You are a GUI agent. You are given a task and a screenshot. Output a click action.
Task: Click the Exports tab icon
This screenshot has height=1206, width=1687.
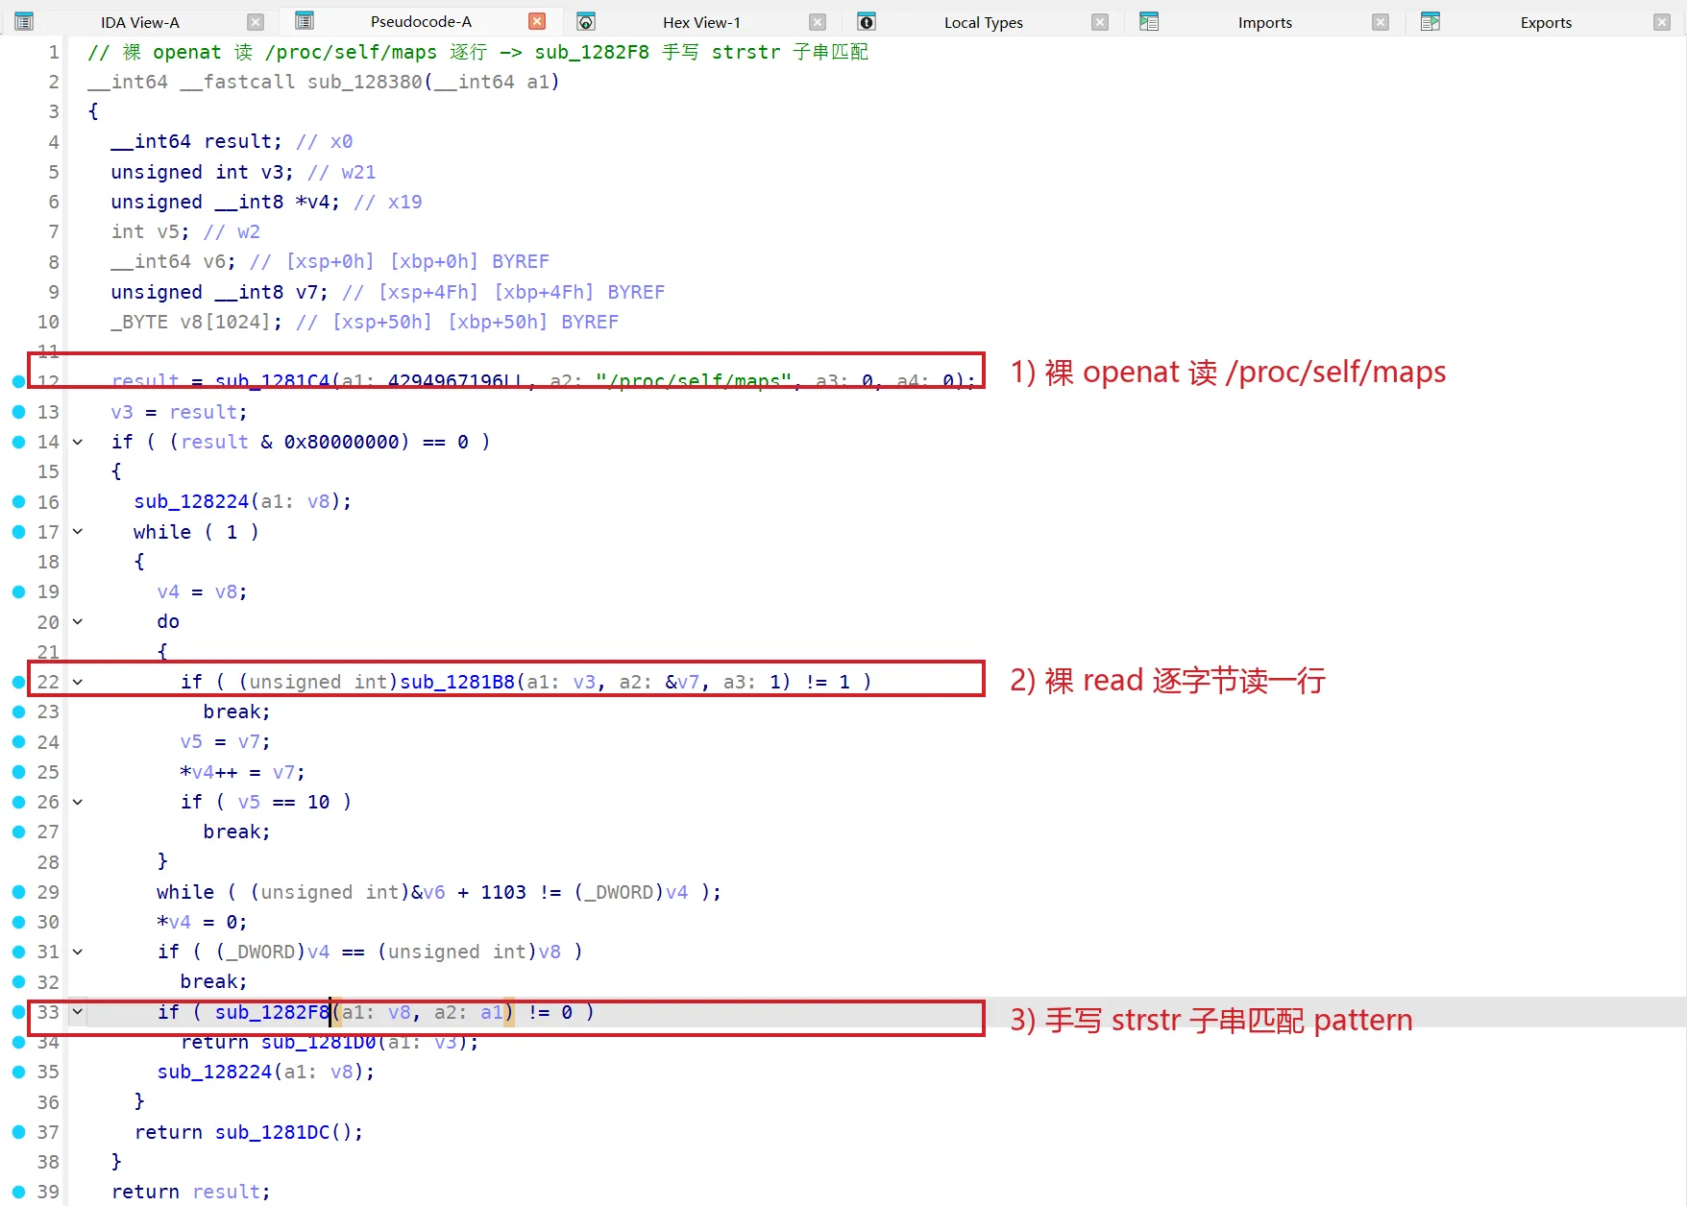point(1430,21)
